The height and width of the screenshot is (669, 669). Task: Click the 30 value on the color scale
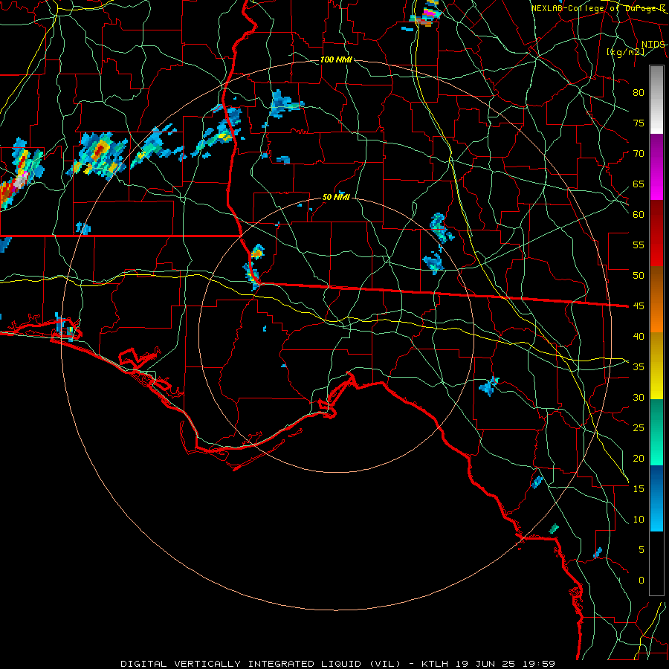[x=639, y=397]
